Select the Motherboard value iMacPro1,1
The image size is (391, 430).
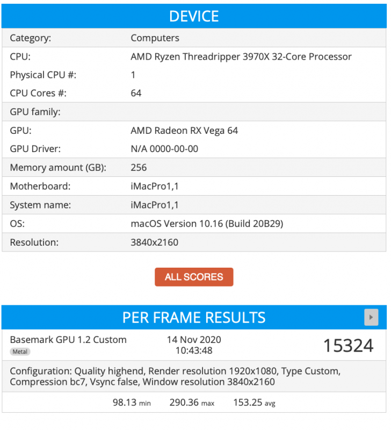(x=155, y=187)
